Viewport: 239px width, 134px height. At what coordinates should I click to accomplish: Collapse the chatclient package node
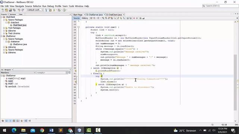pos(6,22)
